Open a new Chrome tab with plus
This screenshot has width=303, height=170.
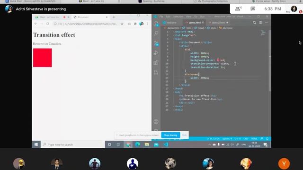[x=114, y=17]
